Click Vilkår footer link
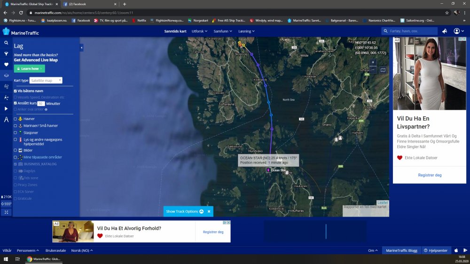Image resolution: width=470 pixels, height=264 pixels. tap(7, 250)
